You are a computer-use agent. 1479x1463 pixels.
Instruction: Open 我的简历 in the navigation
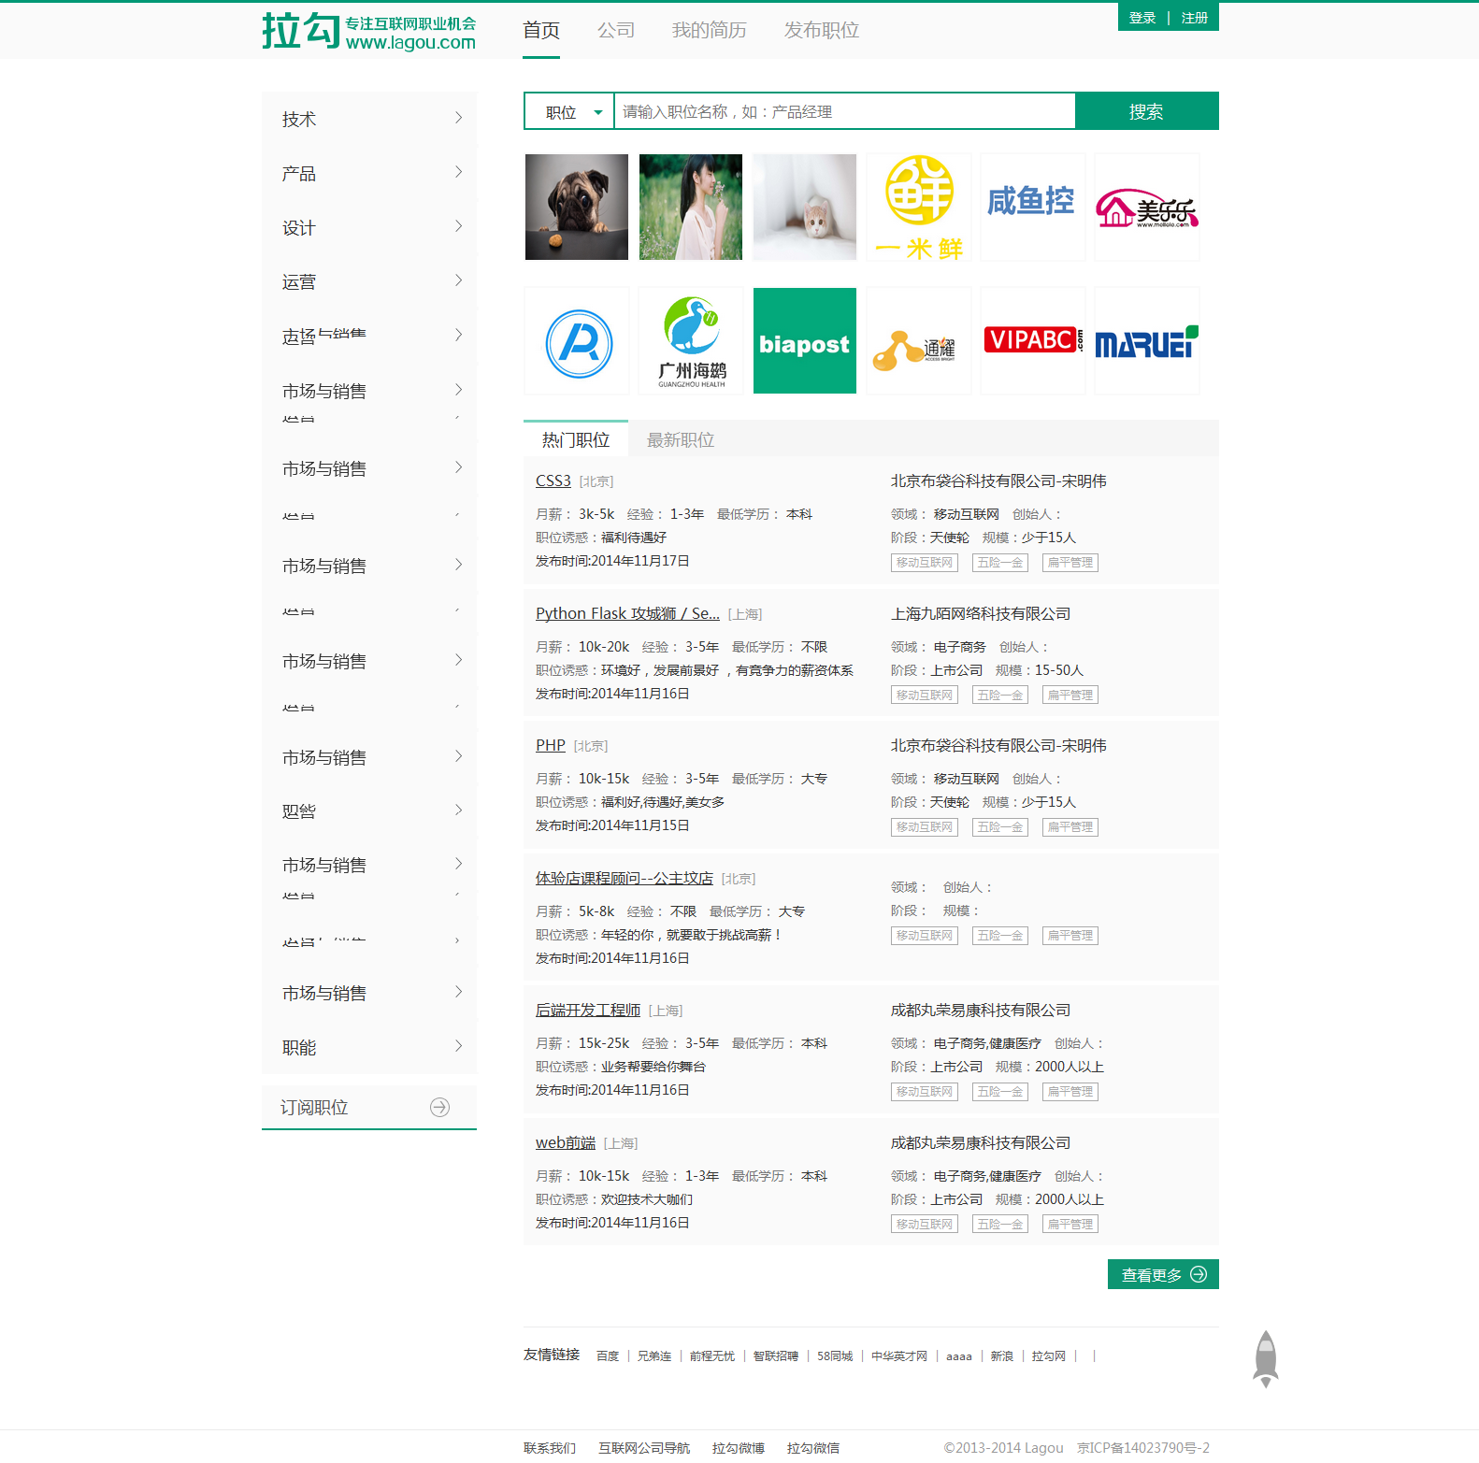(710, 30)
